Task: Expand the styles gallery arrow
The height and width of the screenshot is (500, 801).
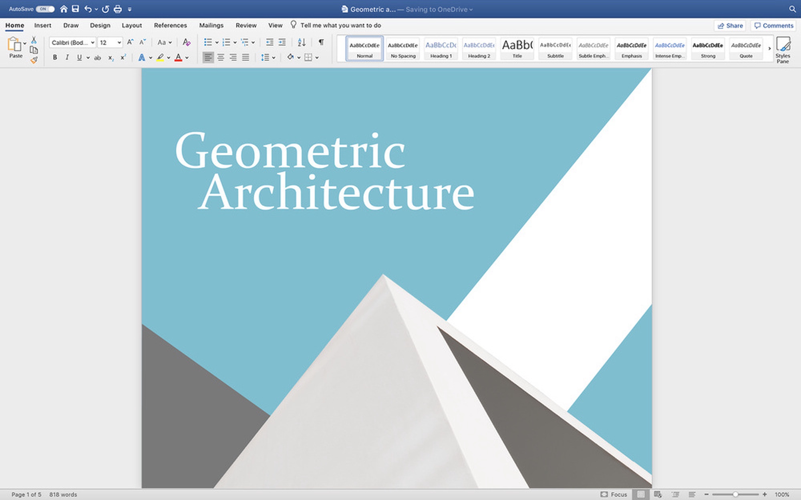Action: (769, 48)
